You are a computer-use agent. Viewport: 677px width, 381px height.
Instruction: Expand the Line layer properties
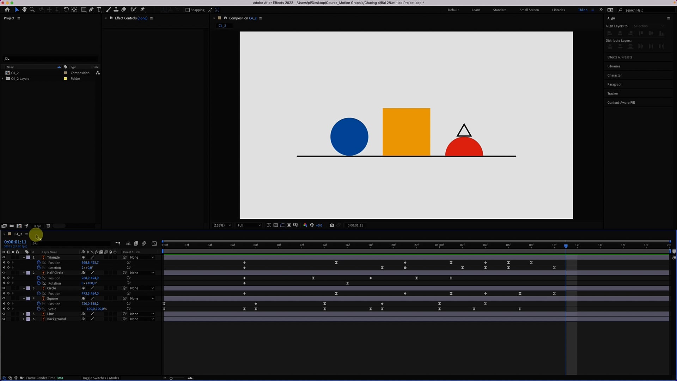pos(24,314)
